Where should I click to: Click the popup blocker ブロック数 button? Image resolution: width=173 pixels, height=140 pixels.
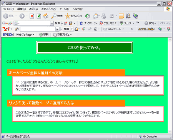(x=108, y=23)
